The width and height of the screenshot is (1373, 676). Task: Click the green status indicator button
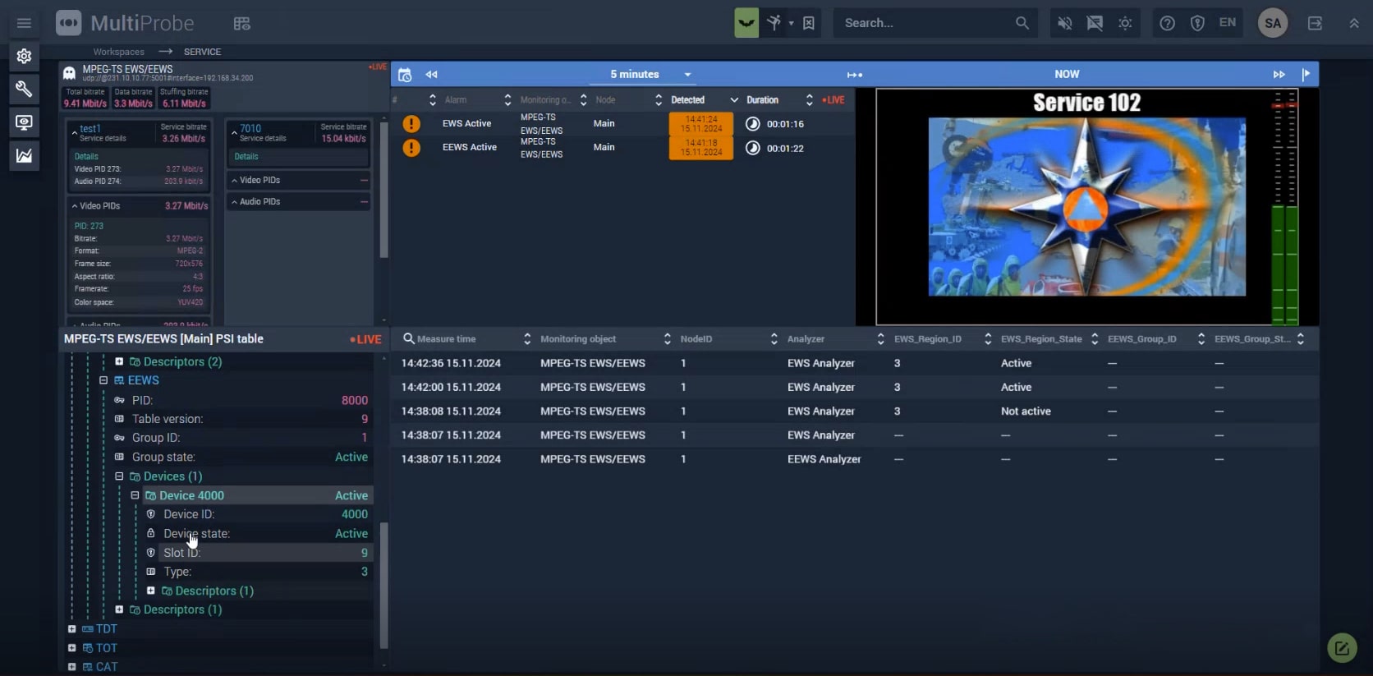point(746,23)
